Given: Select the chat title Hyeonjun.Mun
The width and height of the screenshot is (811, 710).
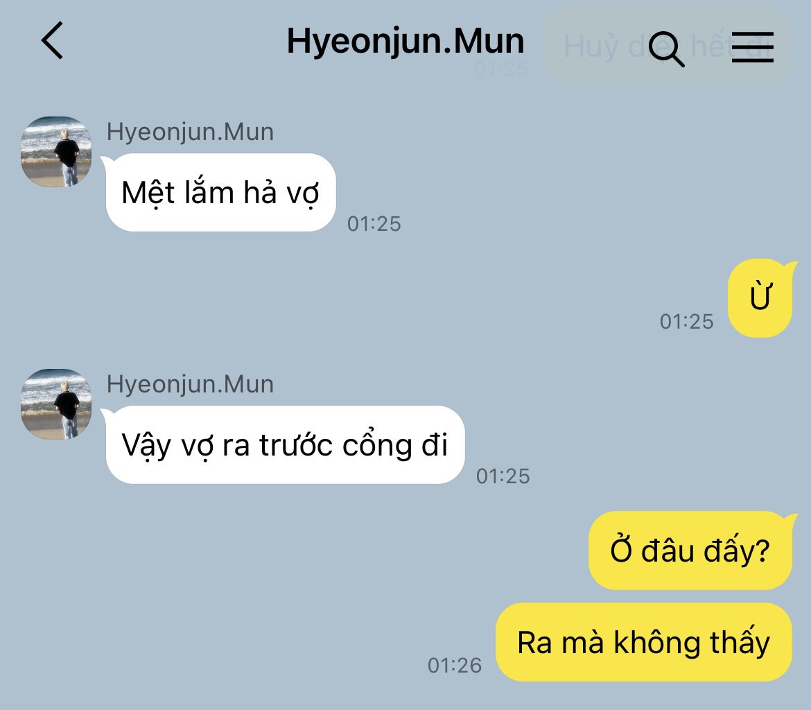Looking at the screenshot, I should coord(405,41).
